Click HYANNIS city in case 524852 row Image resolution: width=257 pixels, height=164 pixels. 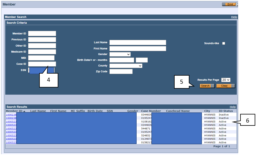[x=210, y=136]
